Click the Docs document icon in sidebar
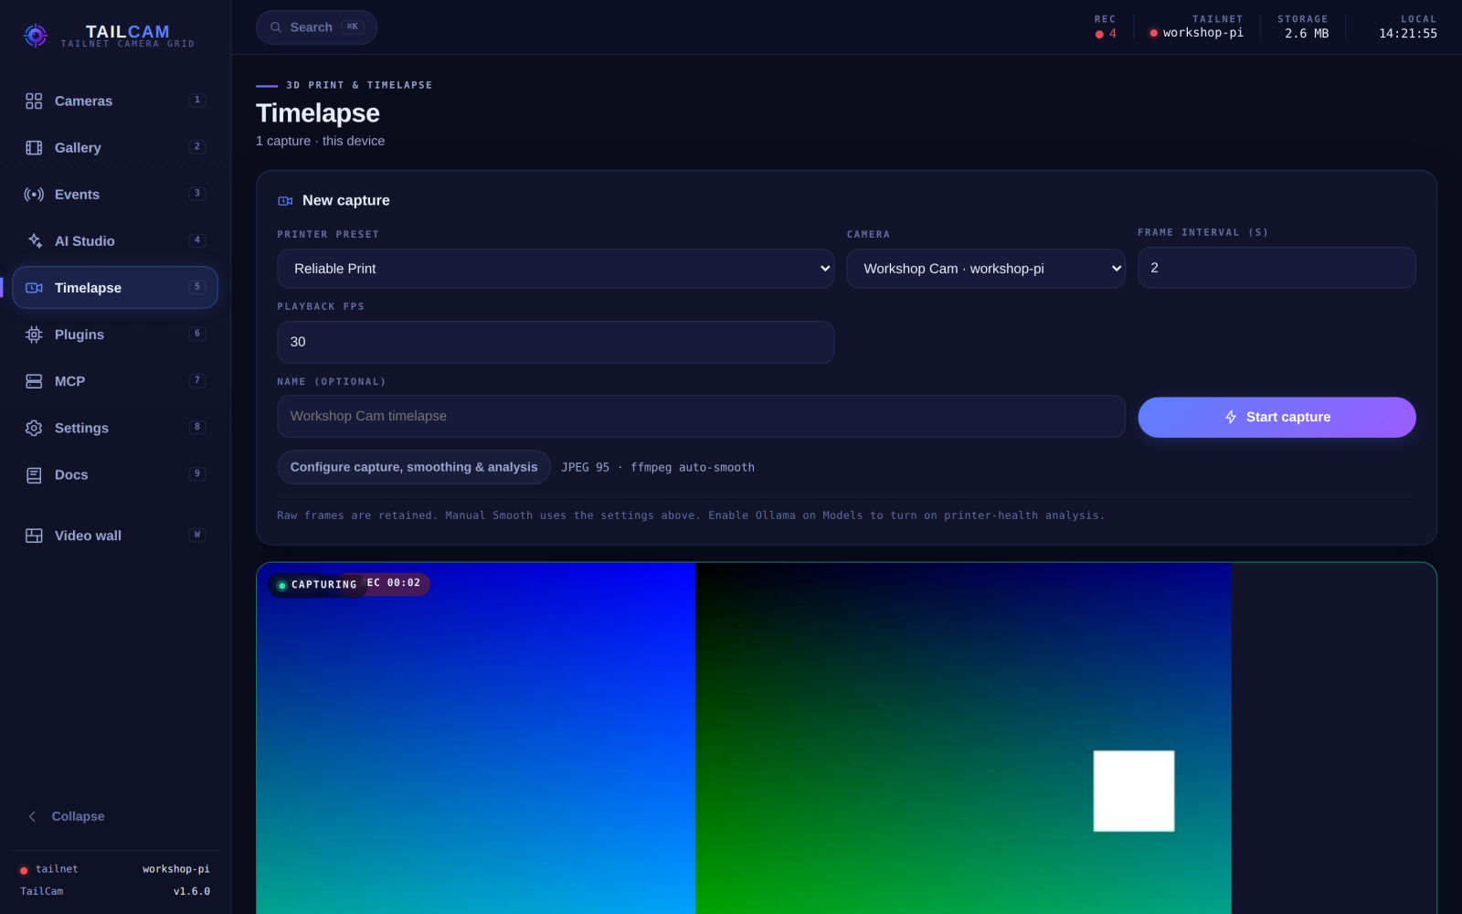 (x=34, y=474)
